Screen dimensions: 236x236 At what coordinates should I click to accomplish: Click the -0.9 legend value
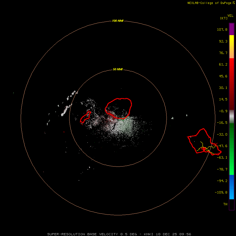click(x=223, y=111)
